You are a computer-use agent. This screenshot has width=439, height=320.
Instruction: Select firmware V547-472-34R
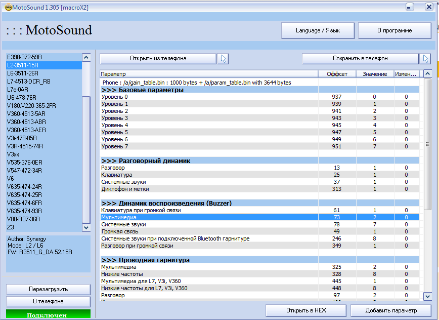(44, 171)
